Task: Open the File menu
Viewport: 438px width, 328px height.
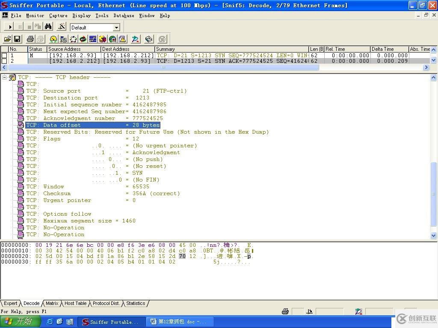Action: pos(16,16)
